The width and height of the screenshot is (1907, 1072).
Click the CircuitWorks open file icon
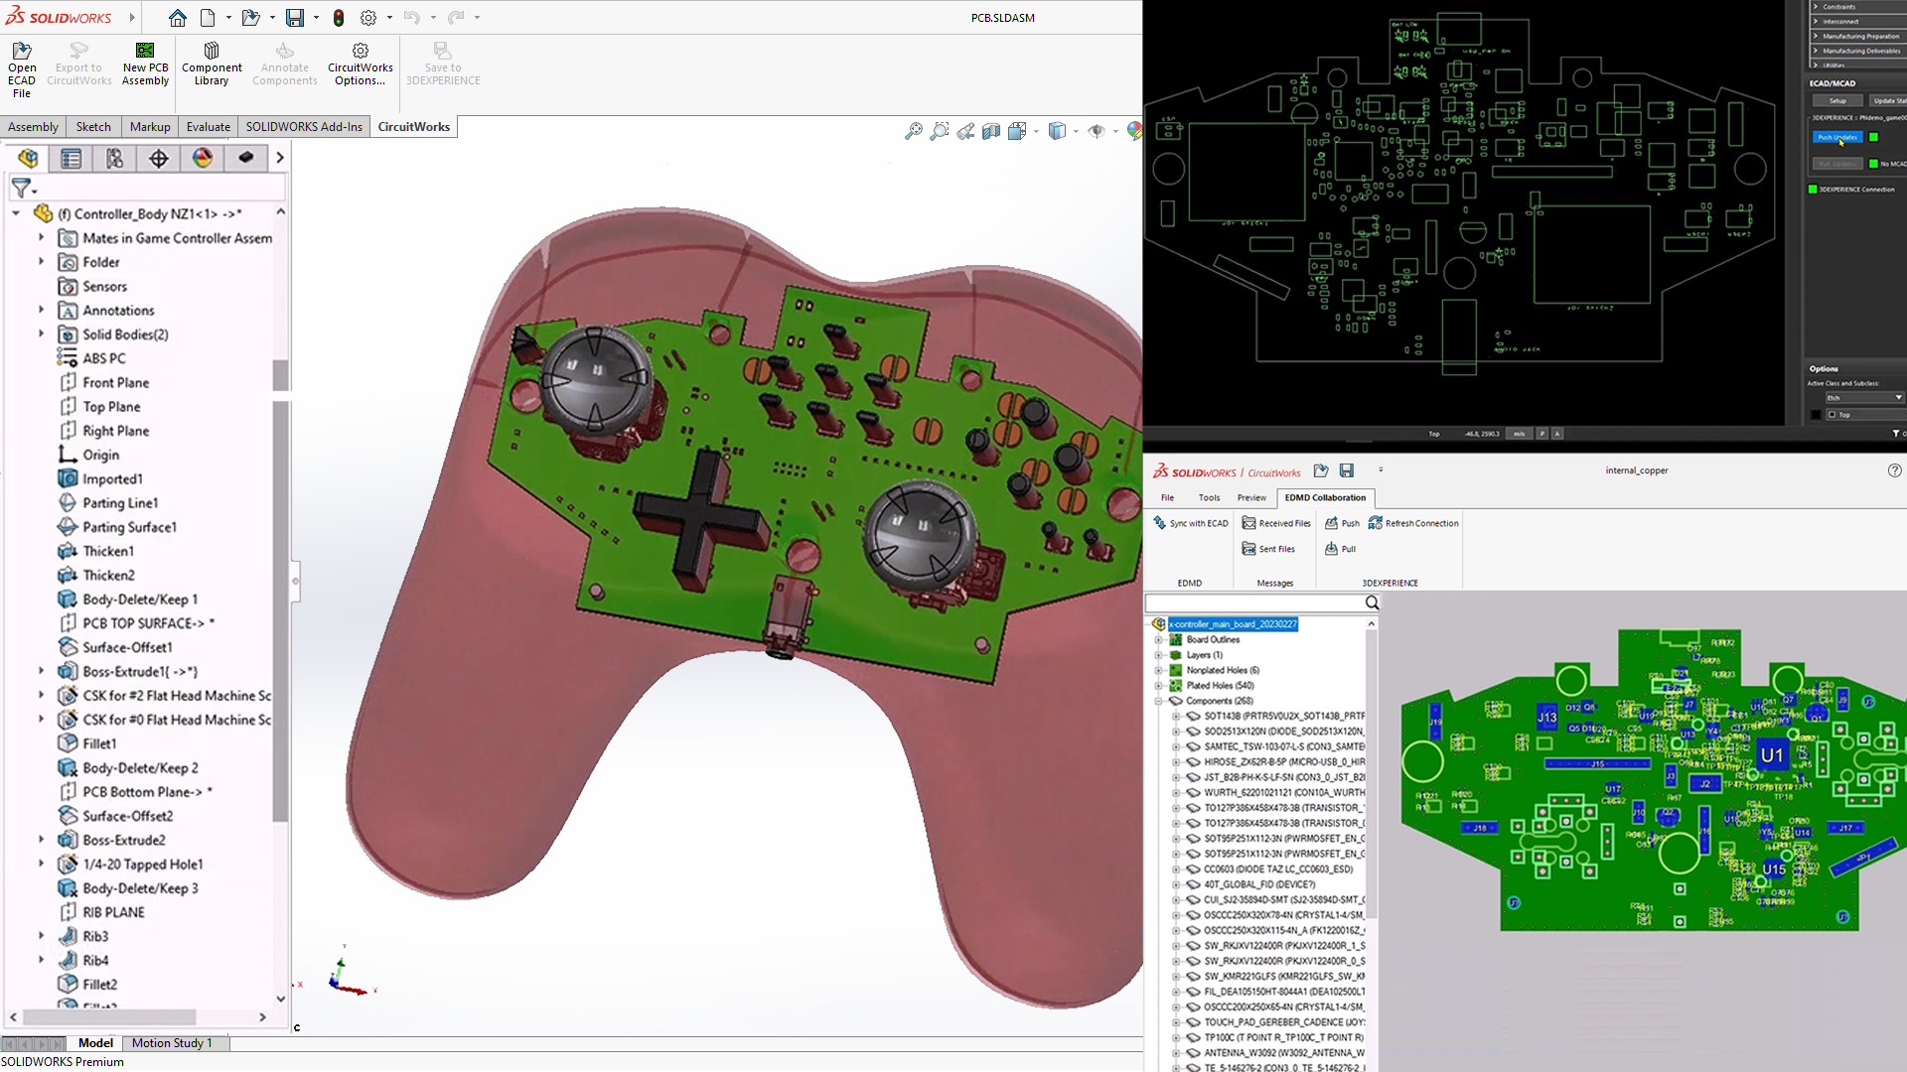pos(1321,470)
